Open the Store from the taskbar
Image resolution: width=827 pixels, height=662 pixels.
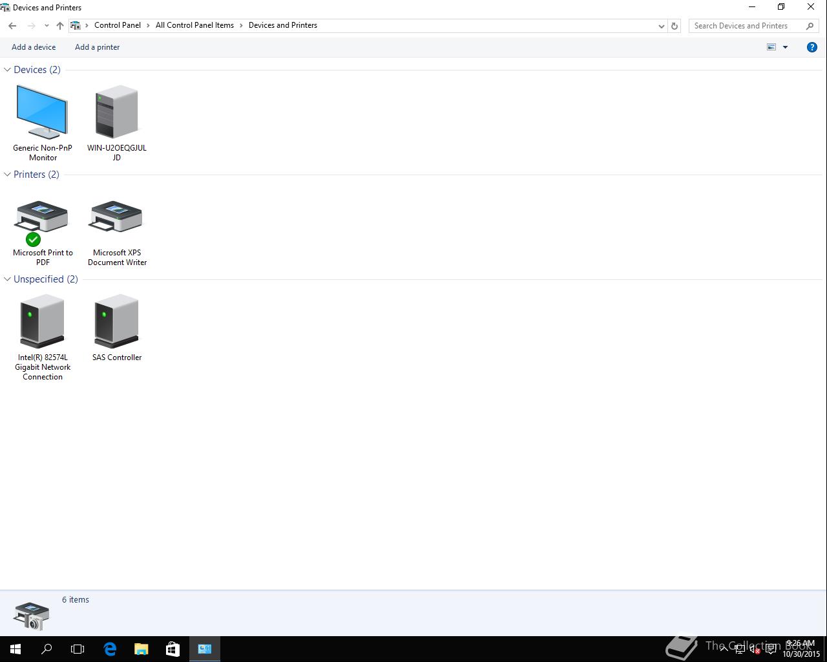173,649
